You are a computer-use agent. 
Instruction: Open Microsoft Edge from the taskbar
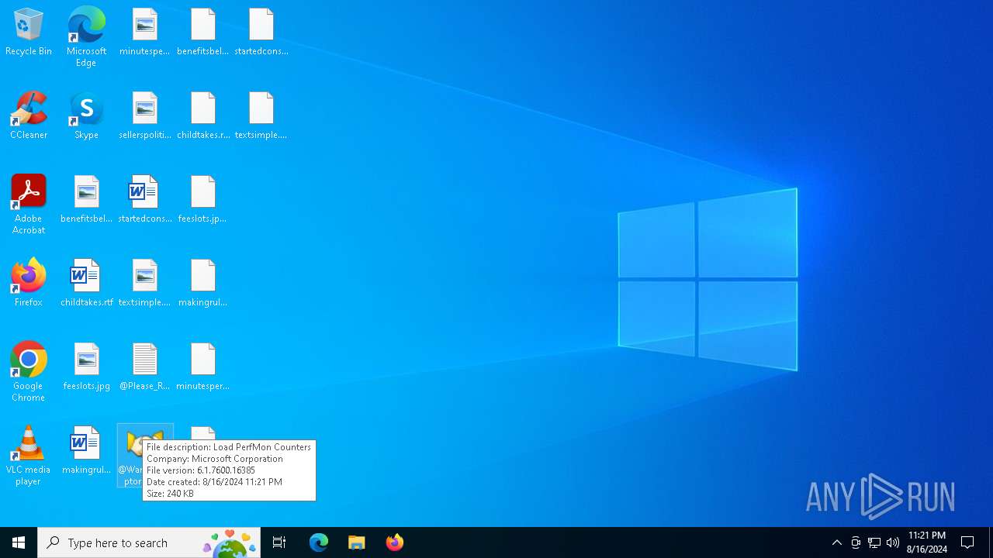coord(319,542)
